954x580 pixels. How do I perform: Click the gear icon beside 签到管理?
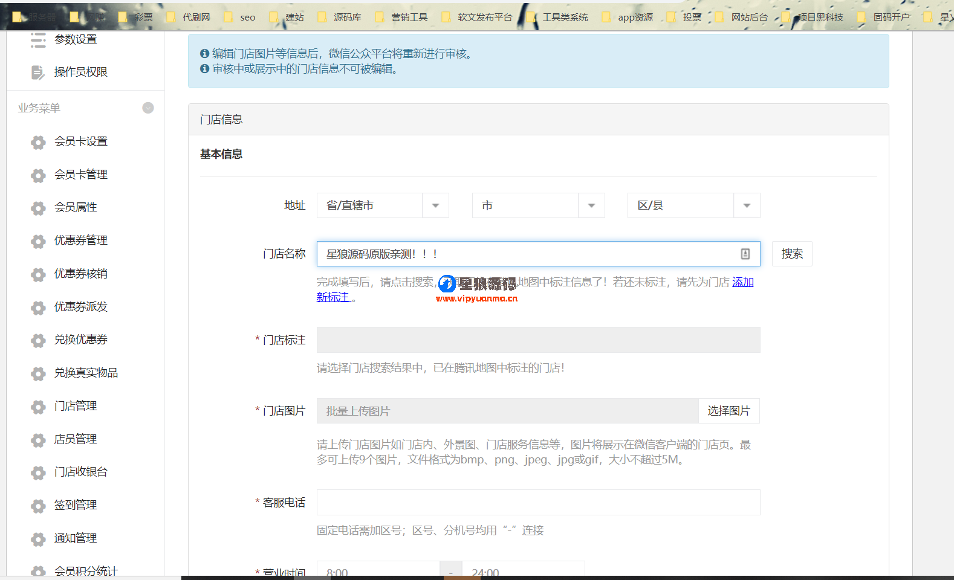38,506
